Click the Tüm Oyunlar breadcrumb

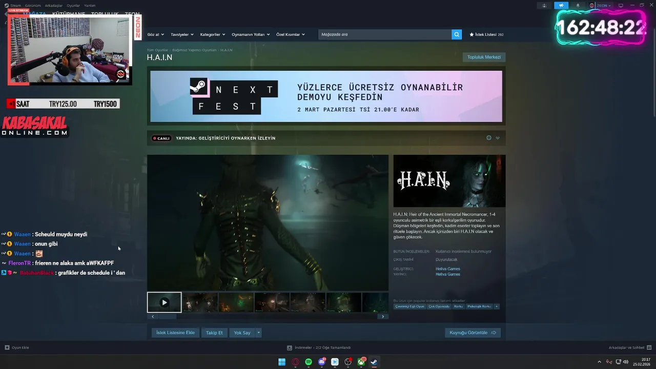157,50
